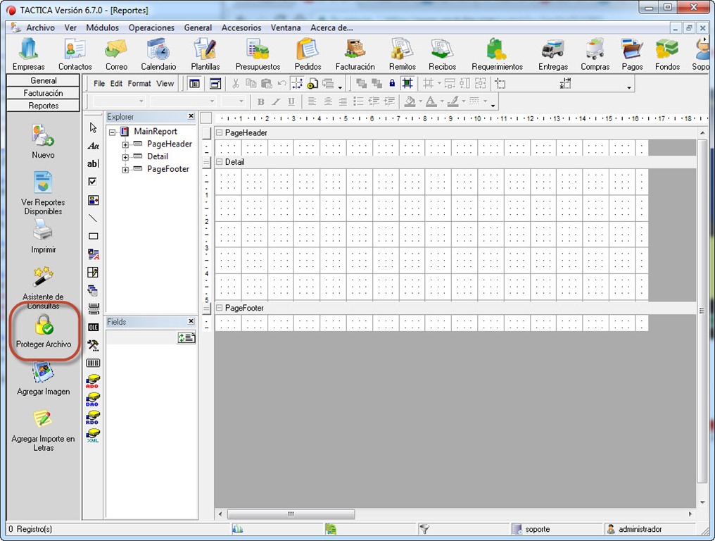Select the Line drawing tool
The image size is (715, 541).
(93, 218)
